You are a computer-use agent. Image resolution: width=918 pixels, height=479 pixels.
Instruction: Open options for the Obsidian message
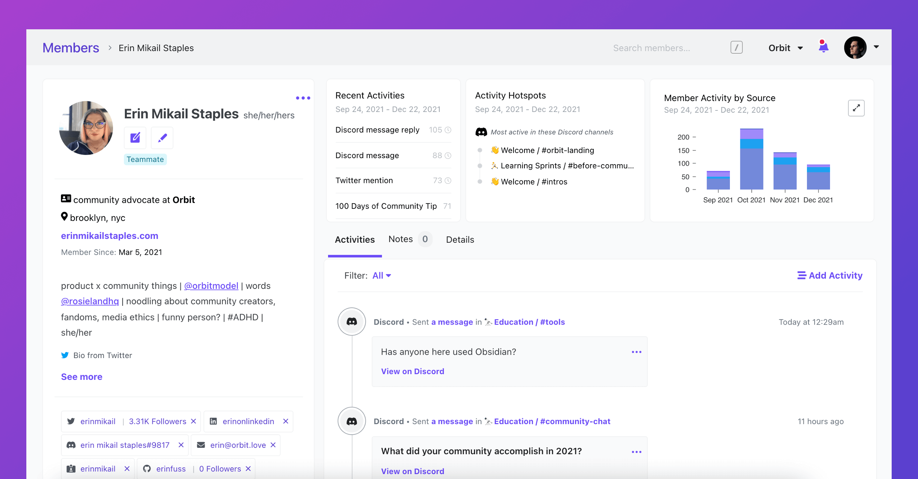(x=636, y=352)
